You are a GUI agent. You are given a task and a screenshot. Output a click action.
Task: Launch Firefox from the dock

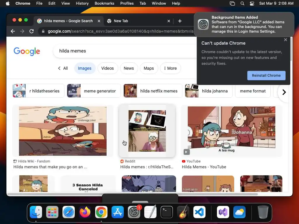(85, 212)
